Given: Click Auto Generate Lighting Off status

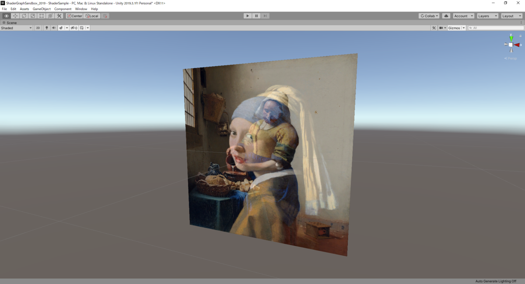Looking at the screenshot, I should click(496, 281).
